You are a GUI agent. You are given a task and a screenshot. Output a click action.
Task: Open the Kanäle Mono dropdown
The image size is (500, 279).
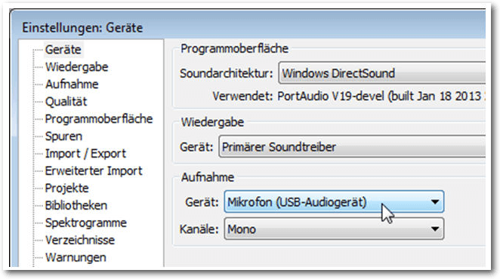point(334,229)
